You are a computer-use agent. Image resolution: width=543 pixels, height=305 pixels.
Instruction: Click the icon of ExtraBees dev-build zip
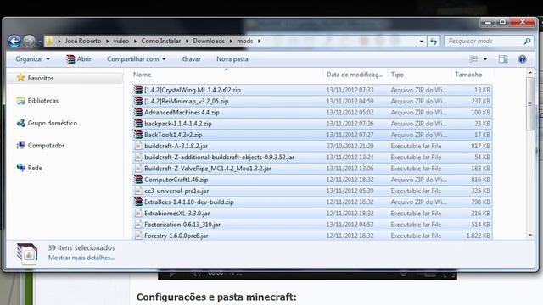138,202
